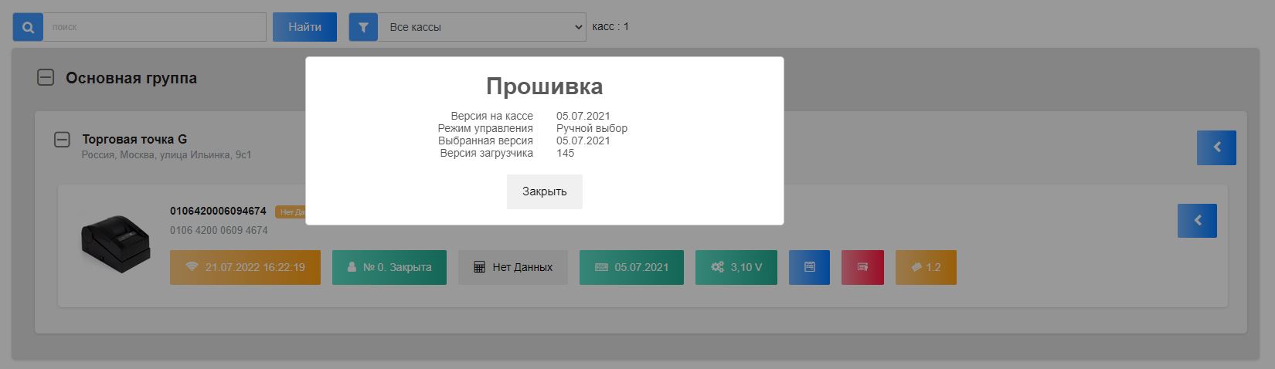The height and width of the screenshot is (369, 1275).
Task: Open the blue calendar icon button
Action: click(x=809, y=267)
